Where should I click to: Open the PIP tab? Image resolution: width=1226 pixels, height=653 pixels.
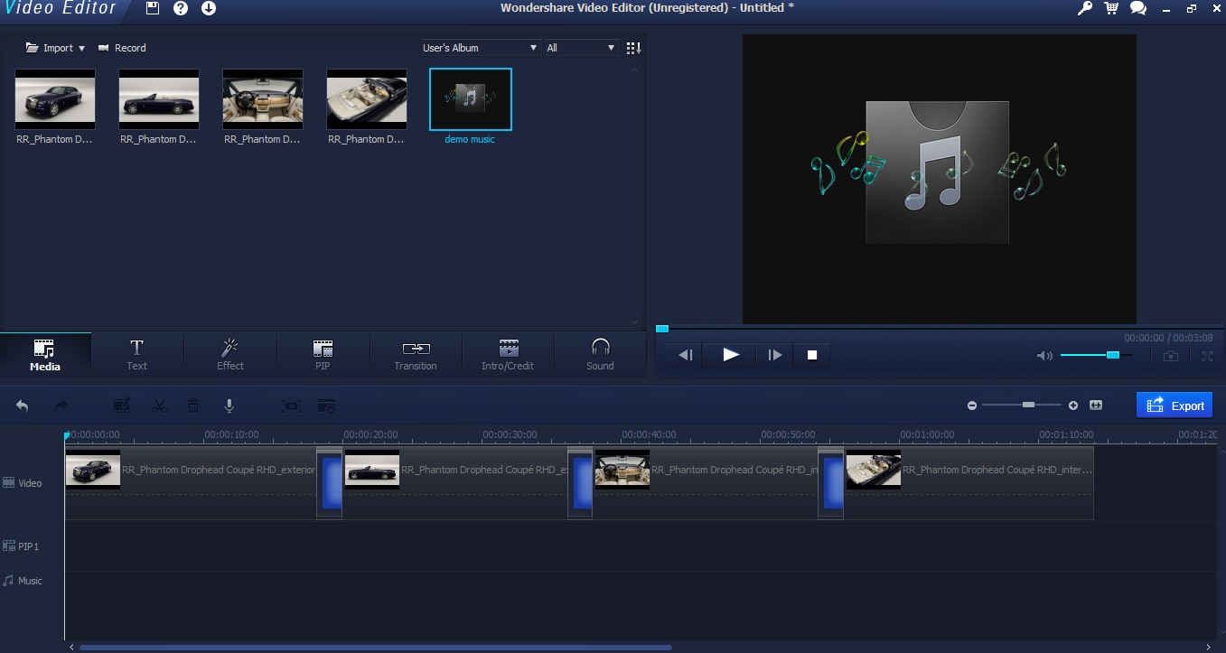coord(323,354)
